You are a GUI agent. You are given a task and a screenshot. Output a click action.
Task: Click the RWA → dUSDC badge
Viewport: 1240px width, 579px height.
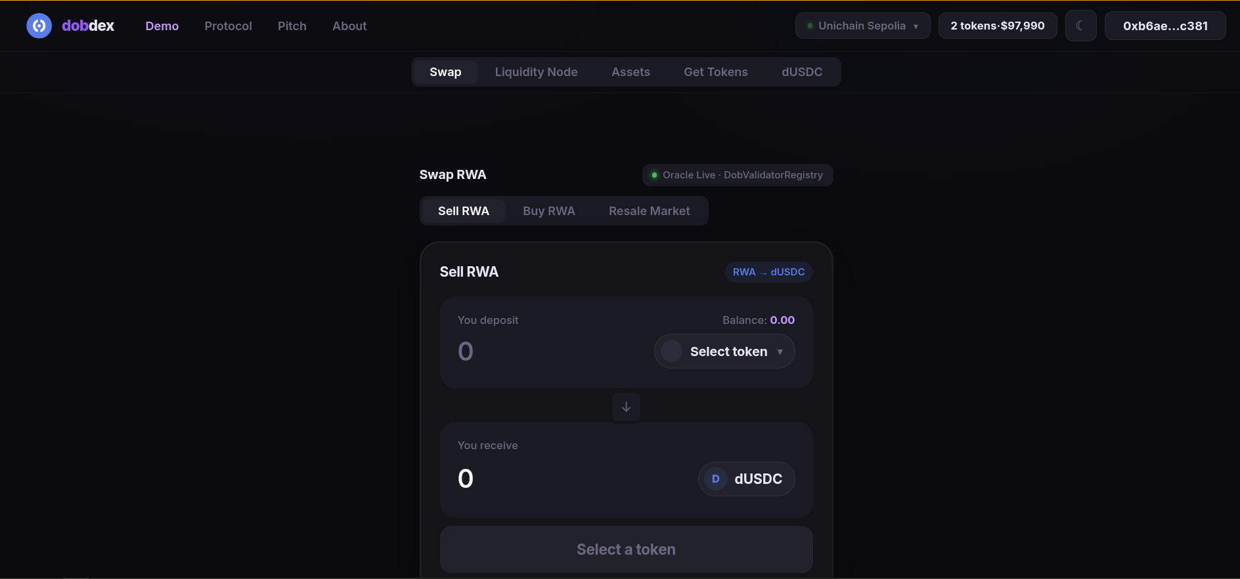point(768,272)
